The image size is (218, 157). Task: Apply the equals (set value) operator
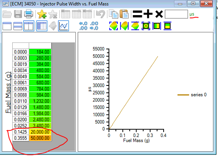(137, 14)
